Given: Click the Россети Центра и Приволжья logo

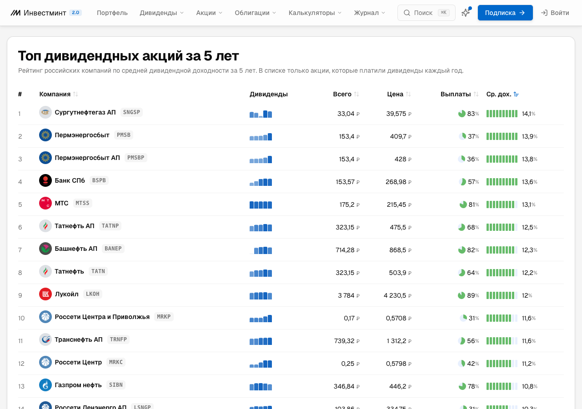Looking at the screenshot, I should [x=45, y=317].
